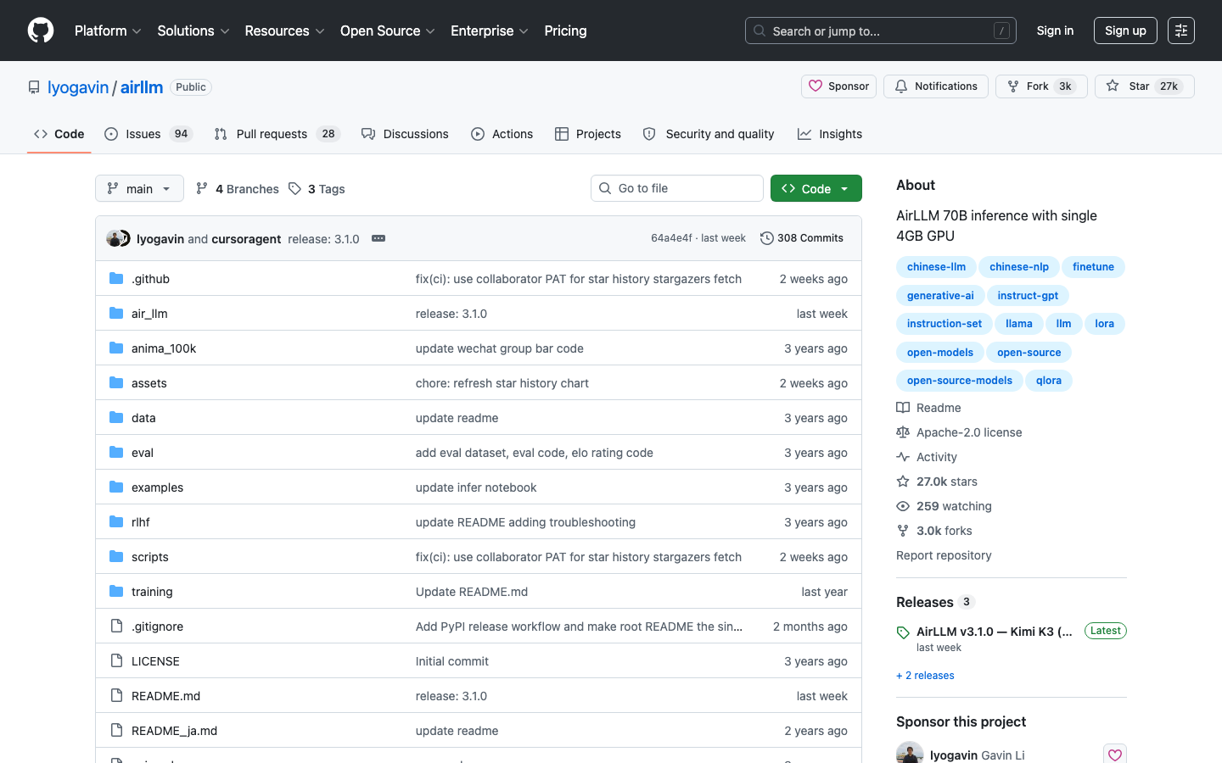Screen dimensions: 1222x763
Task: Open the chinese-llm topic tag
Action: 936,267
